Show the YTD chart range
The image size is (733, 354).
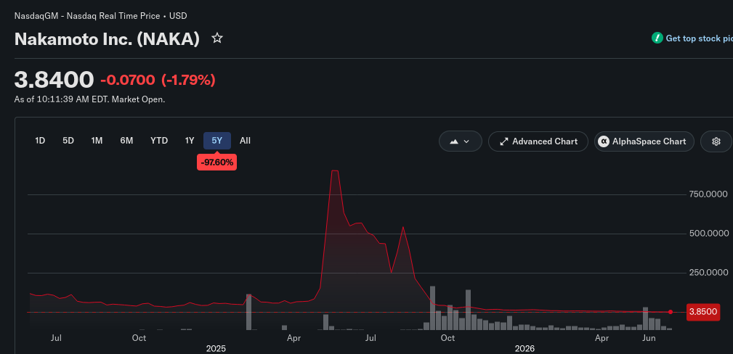point(159,141)
